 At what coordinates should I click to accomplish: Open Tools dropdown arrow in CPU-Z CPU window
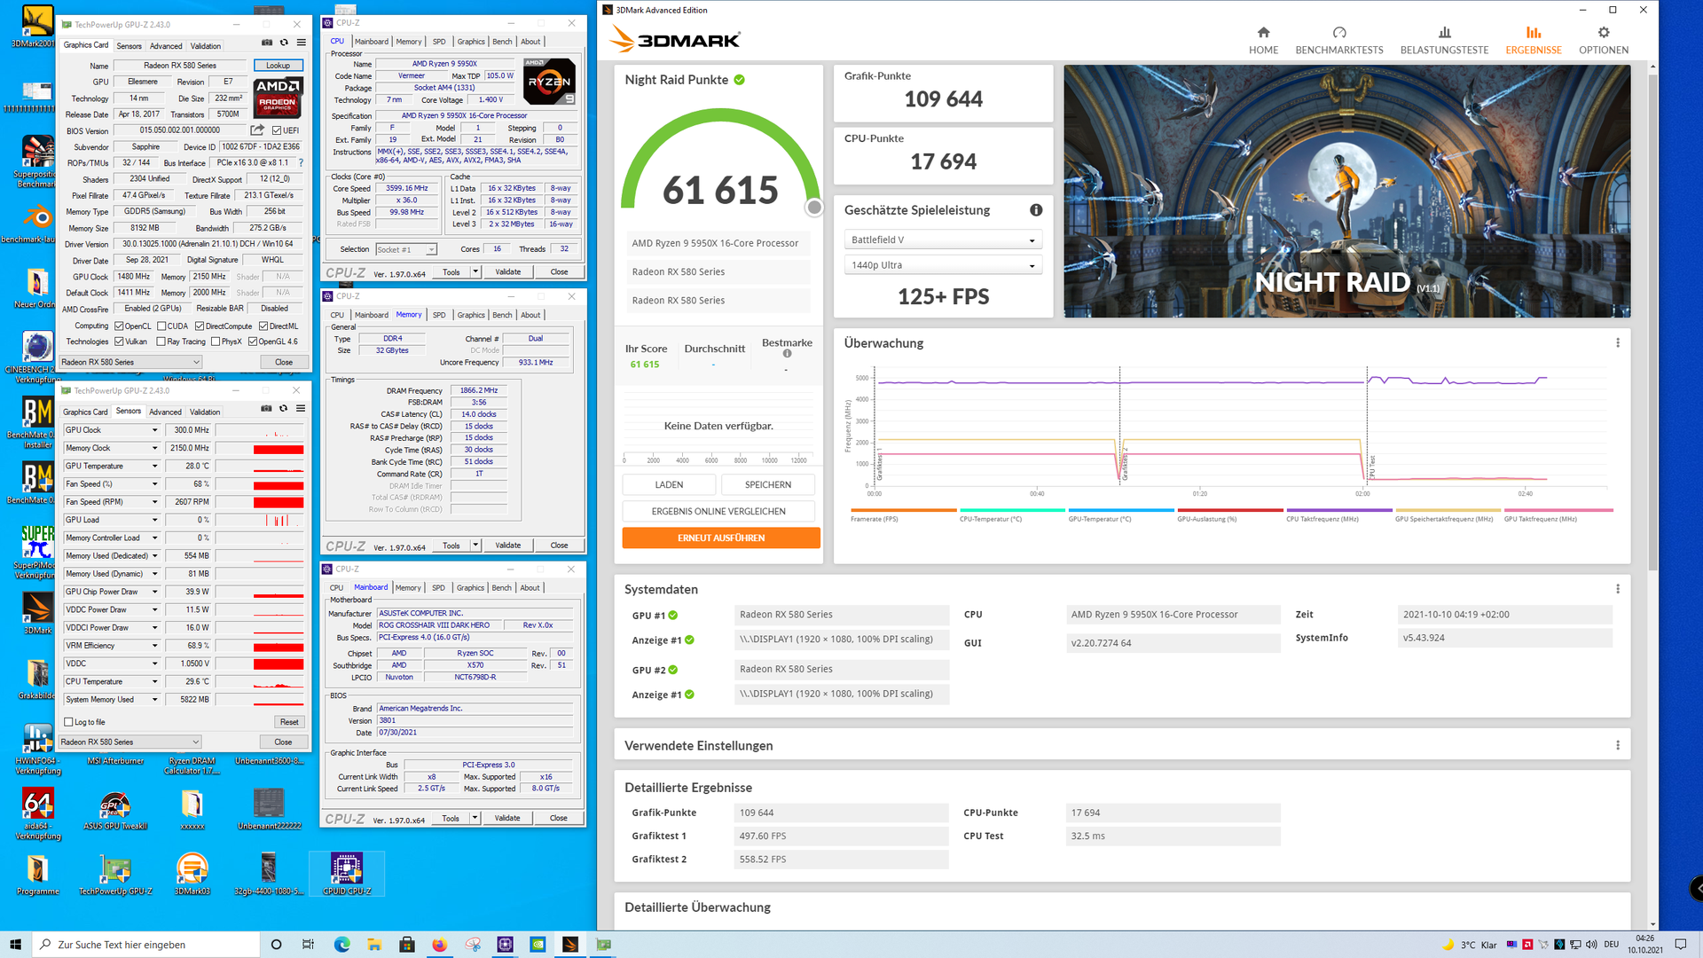coord(475,272)
